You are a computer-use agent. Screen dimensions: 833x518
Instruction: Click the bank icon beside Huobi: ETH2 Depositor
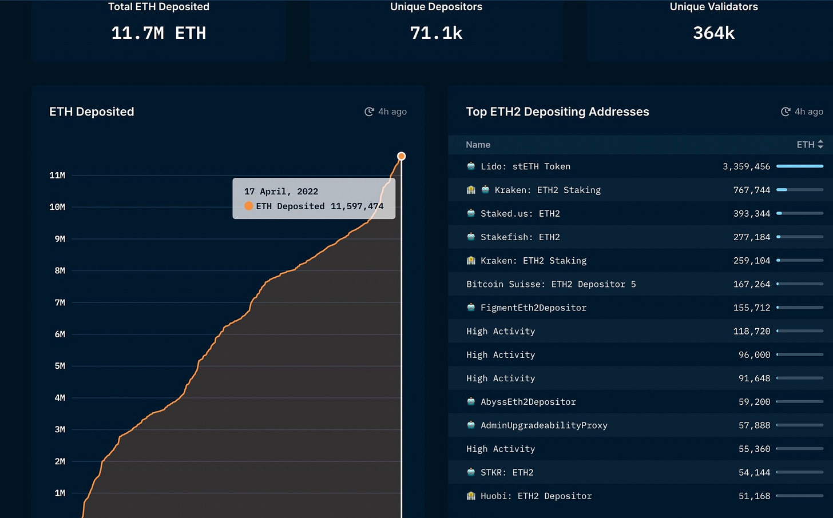[471, 496]
